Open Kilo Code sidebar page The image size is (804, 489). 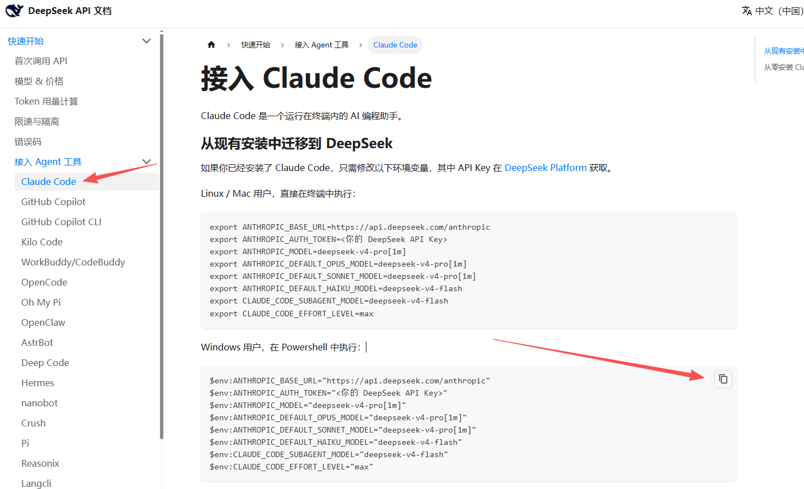[42, 242]
